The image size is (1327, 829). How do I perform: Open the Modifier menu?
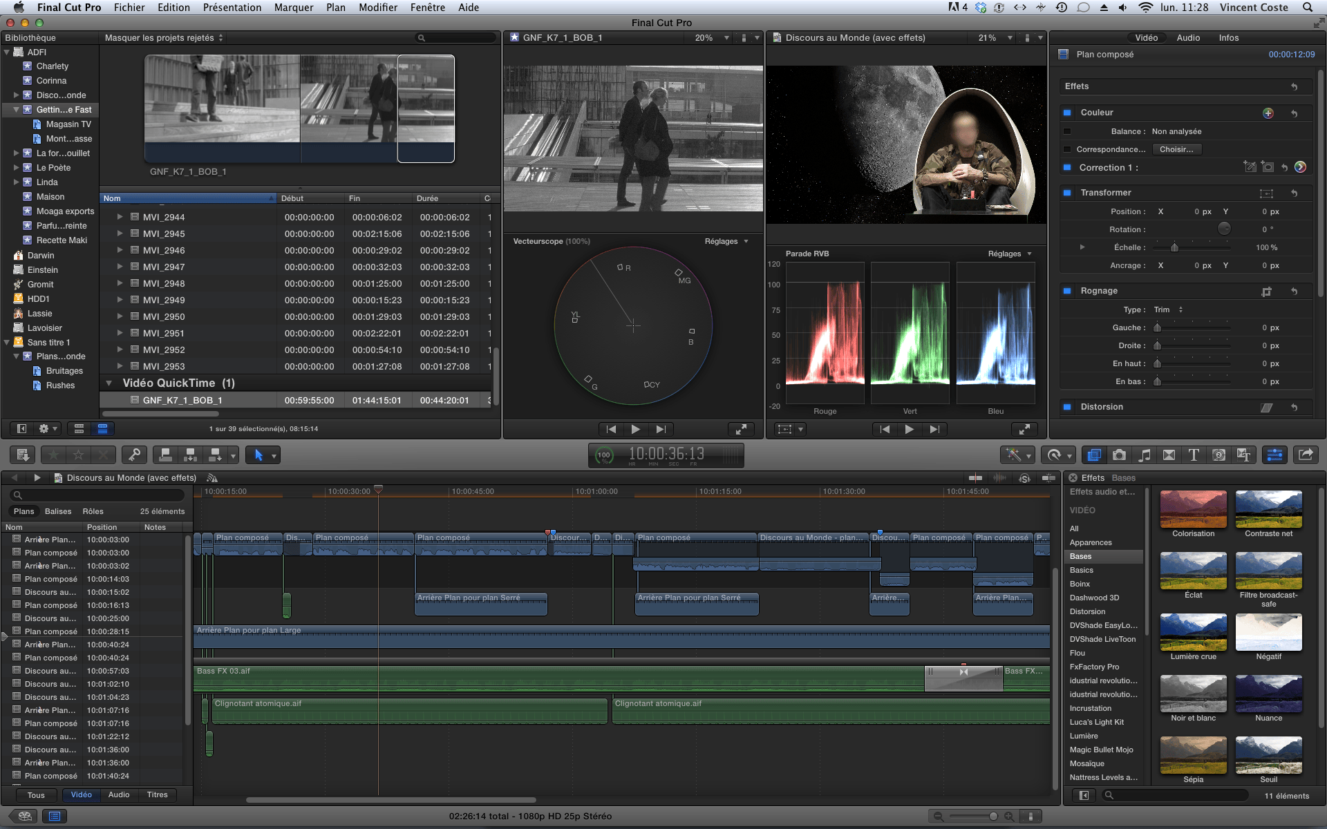pos(378,8)
